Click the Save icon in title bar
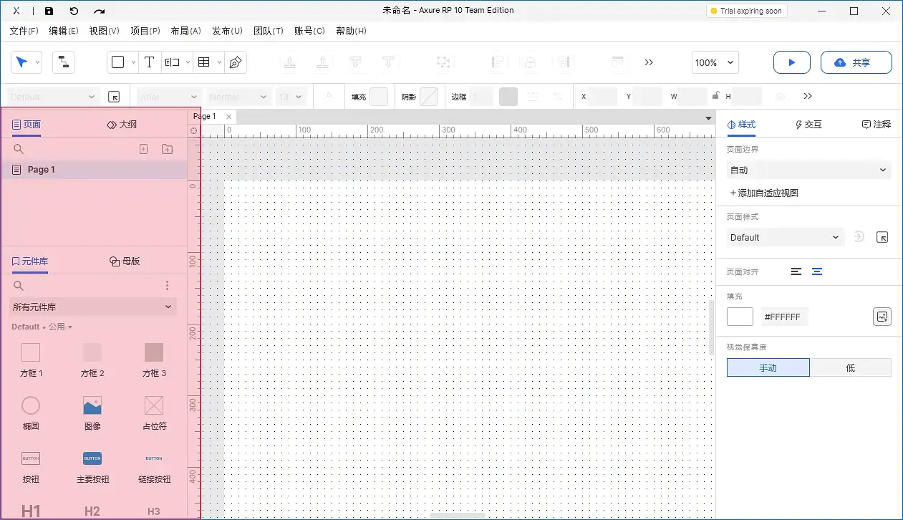The width and height of the screenshot is (903, 520). pyautogui.click(x=49, y=11)
